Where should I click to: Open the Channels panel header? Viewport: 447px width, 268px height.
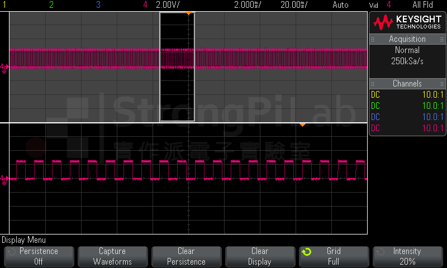click(x=407, y=83)
